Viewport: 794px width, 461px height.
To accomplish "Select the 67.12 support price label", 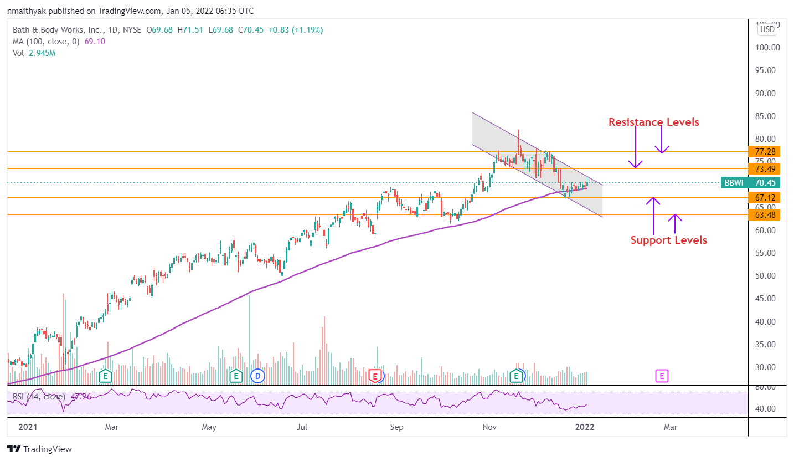I will click(764, 198).
